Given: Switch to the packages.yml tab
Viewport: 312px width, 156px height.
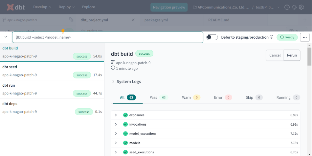Looking at the screenshot, I should (x=156, y=20).
